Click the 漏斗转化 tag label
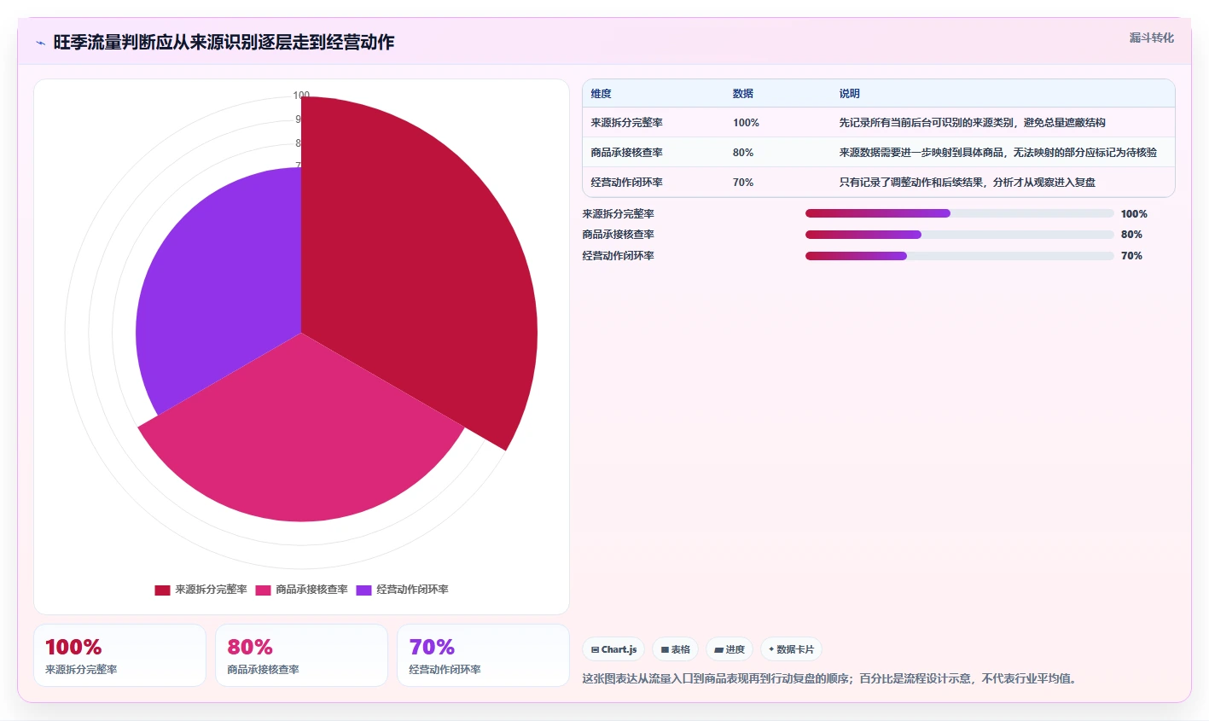Screen dimensions: 1209x721 click(x=1151, y=38)
